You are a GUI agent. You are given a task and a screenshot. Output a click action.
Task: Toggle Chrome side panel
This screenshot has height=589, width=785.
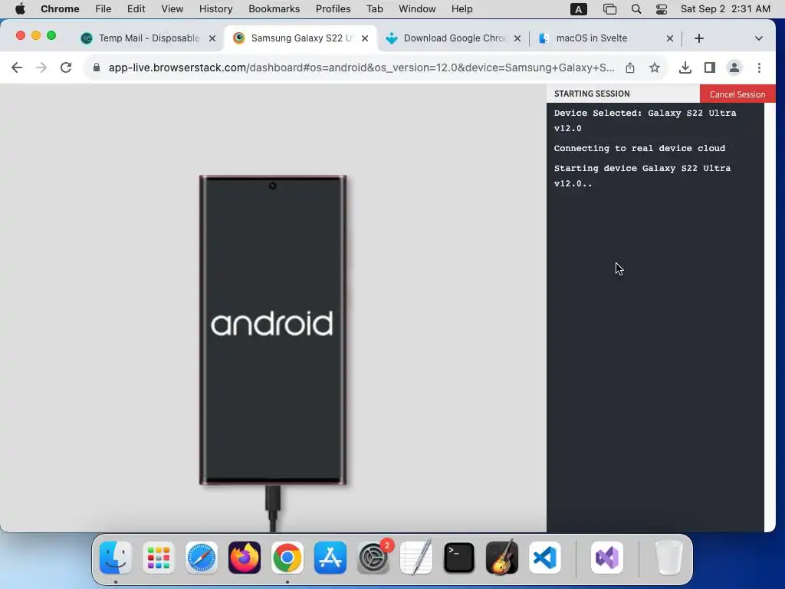[709, 67]
